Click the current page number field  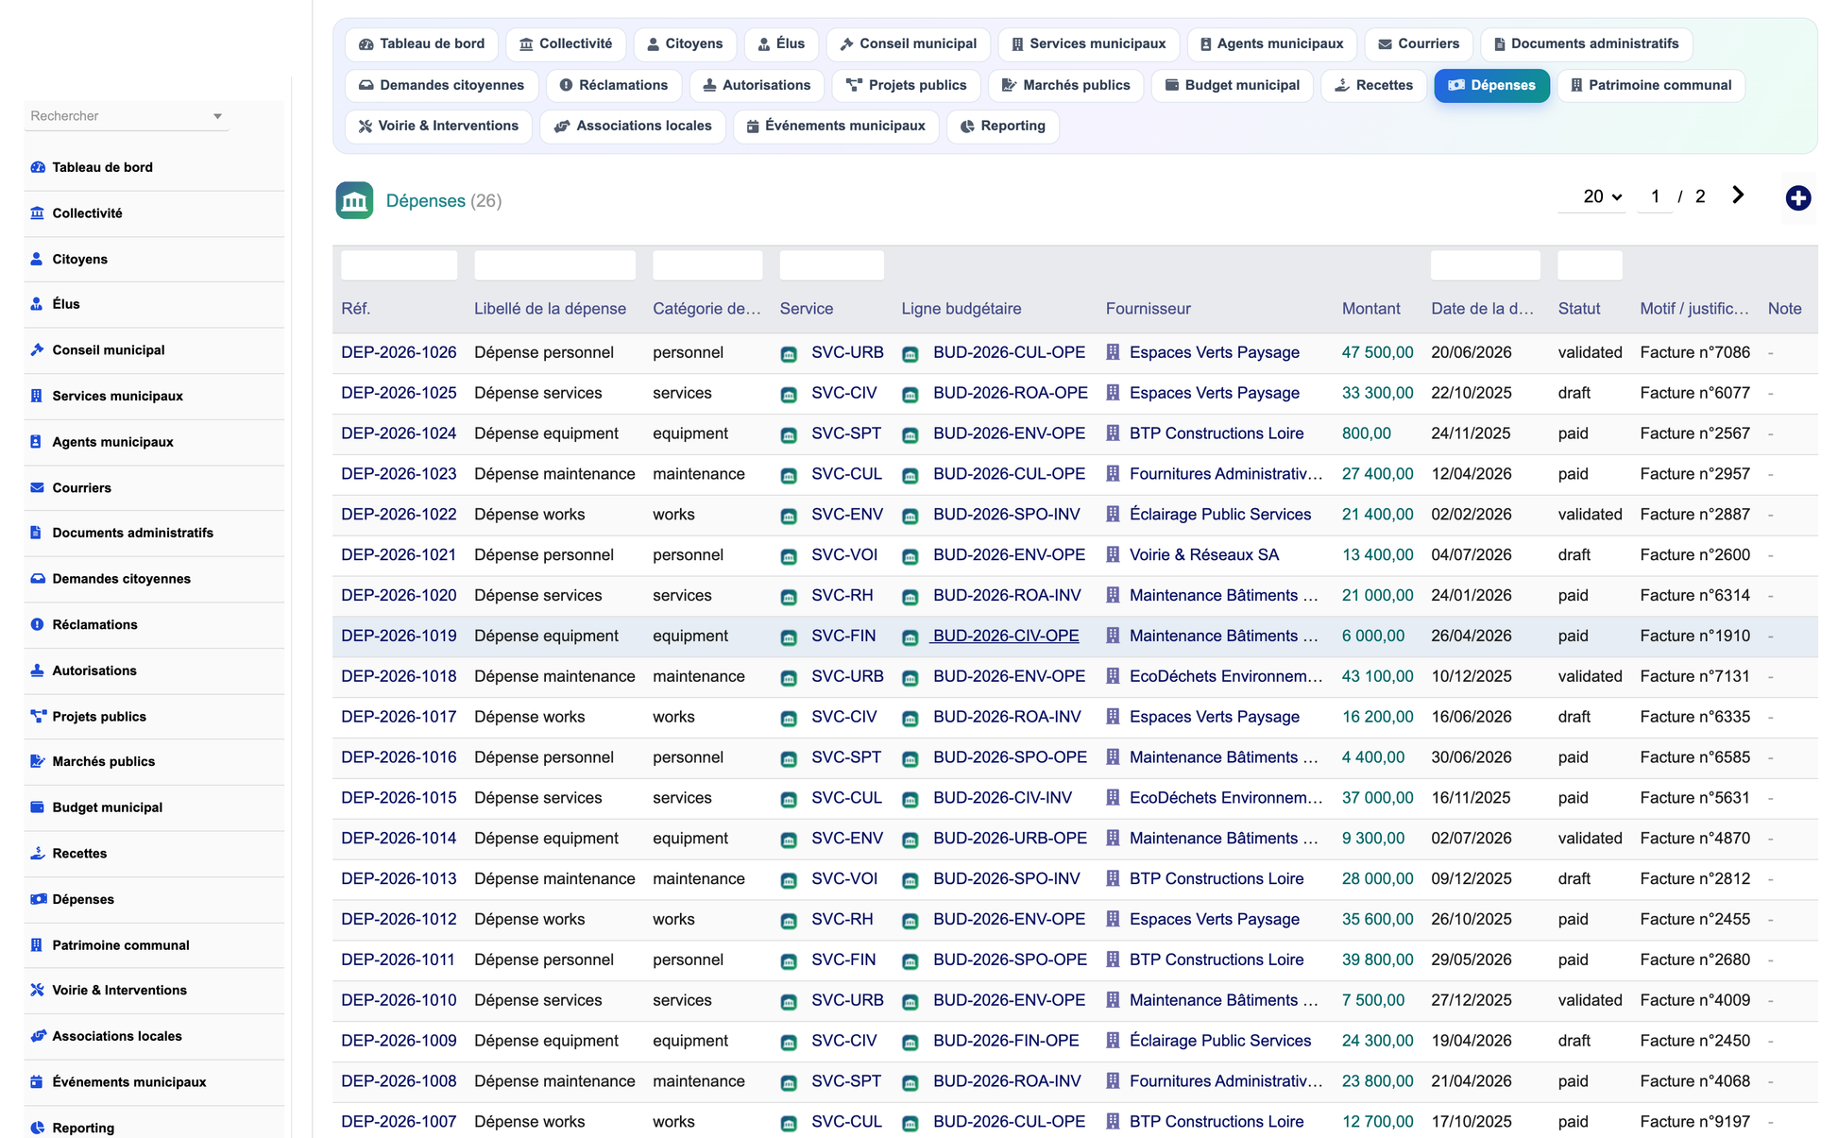click(1655, 196)
